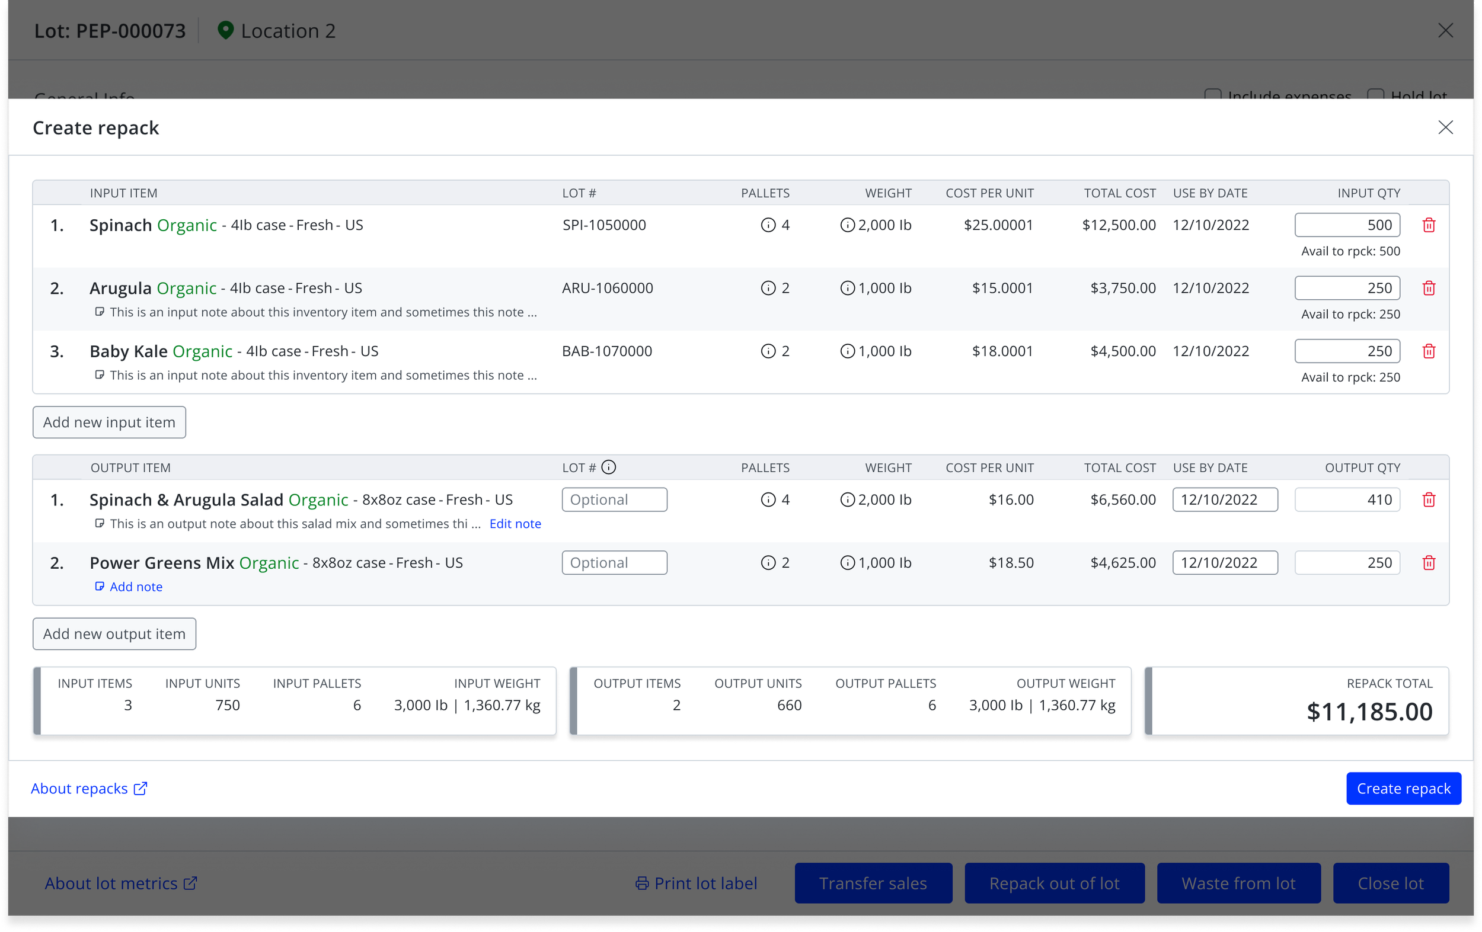Delete Spinach & Arugula Salad output row
Screen dimensions: 1482x932
tap(1429, 499)
